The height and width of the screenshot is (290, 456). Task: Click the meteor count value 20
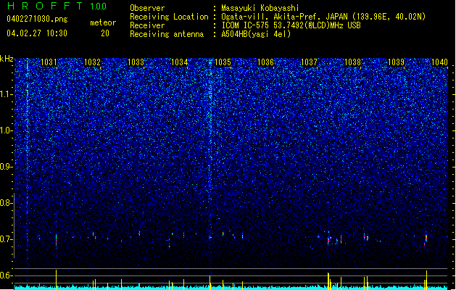tap(105, 33)
